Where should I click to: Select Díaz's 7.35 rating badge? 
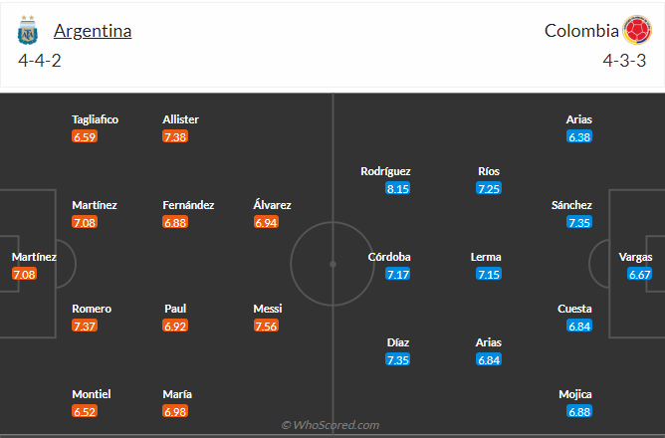point(397,359)
